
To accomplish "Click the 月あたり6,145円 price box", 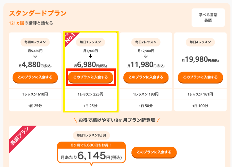I will point(91,156).
